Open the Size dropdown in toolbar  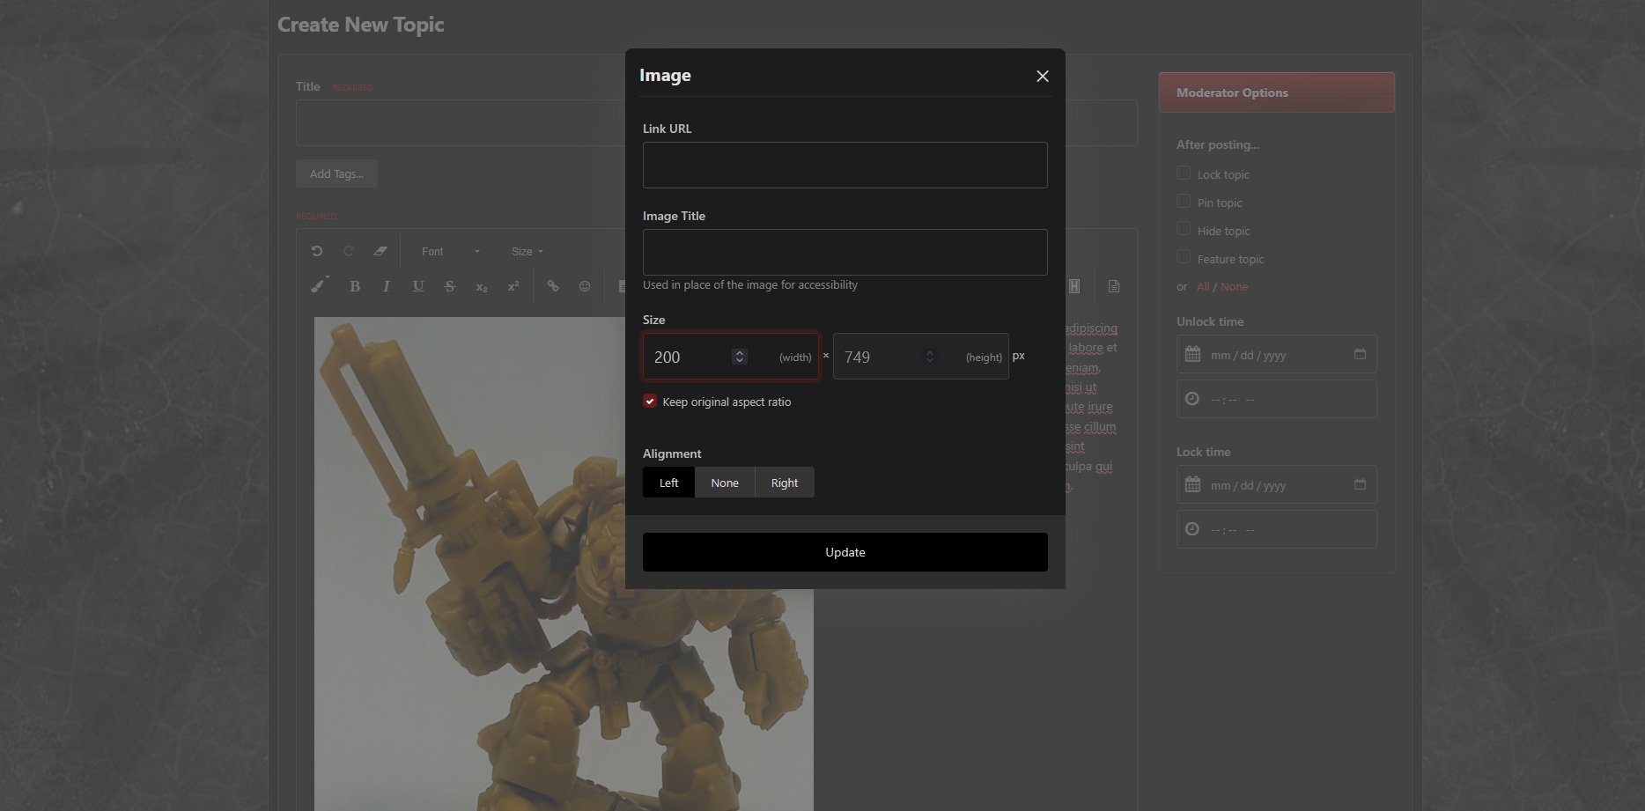(527, 252)
